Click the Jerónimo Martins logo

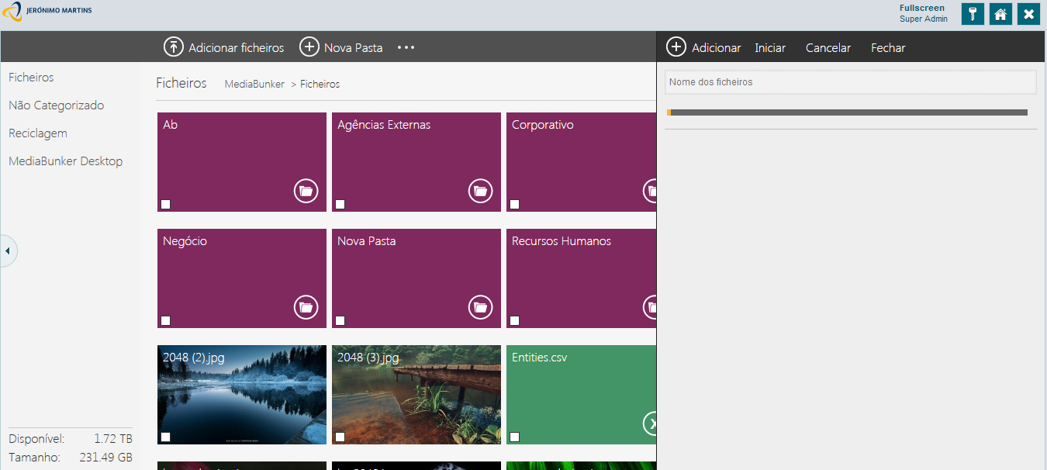[47, 12]
